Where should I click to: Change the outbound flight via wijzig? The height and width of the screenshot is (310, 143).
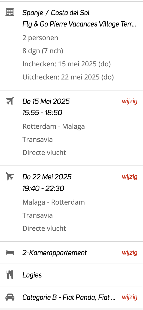point(130,101)
